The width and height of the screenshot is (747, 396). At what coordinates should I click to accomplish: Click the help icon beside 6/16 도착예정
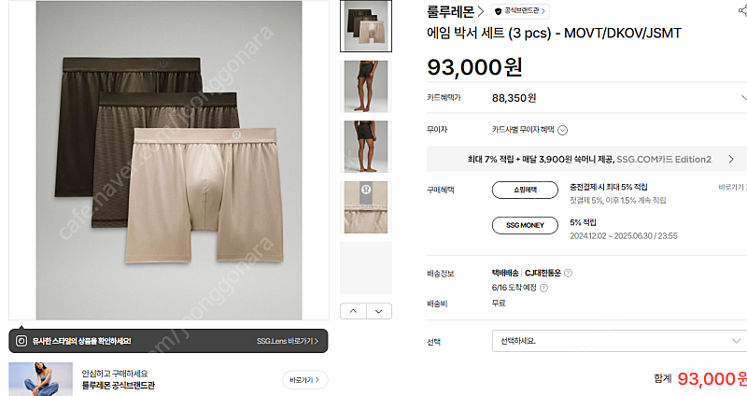tap(543, 288)
